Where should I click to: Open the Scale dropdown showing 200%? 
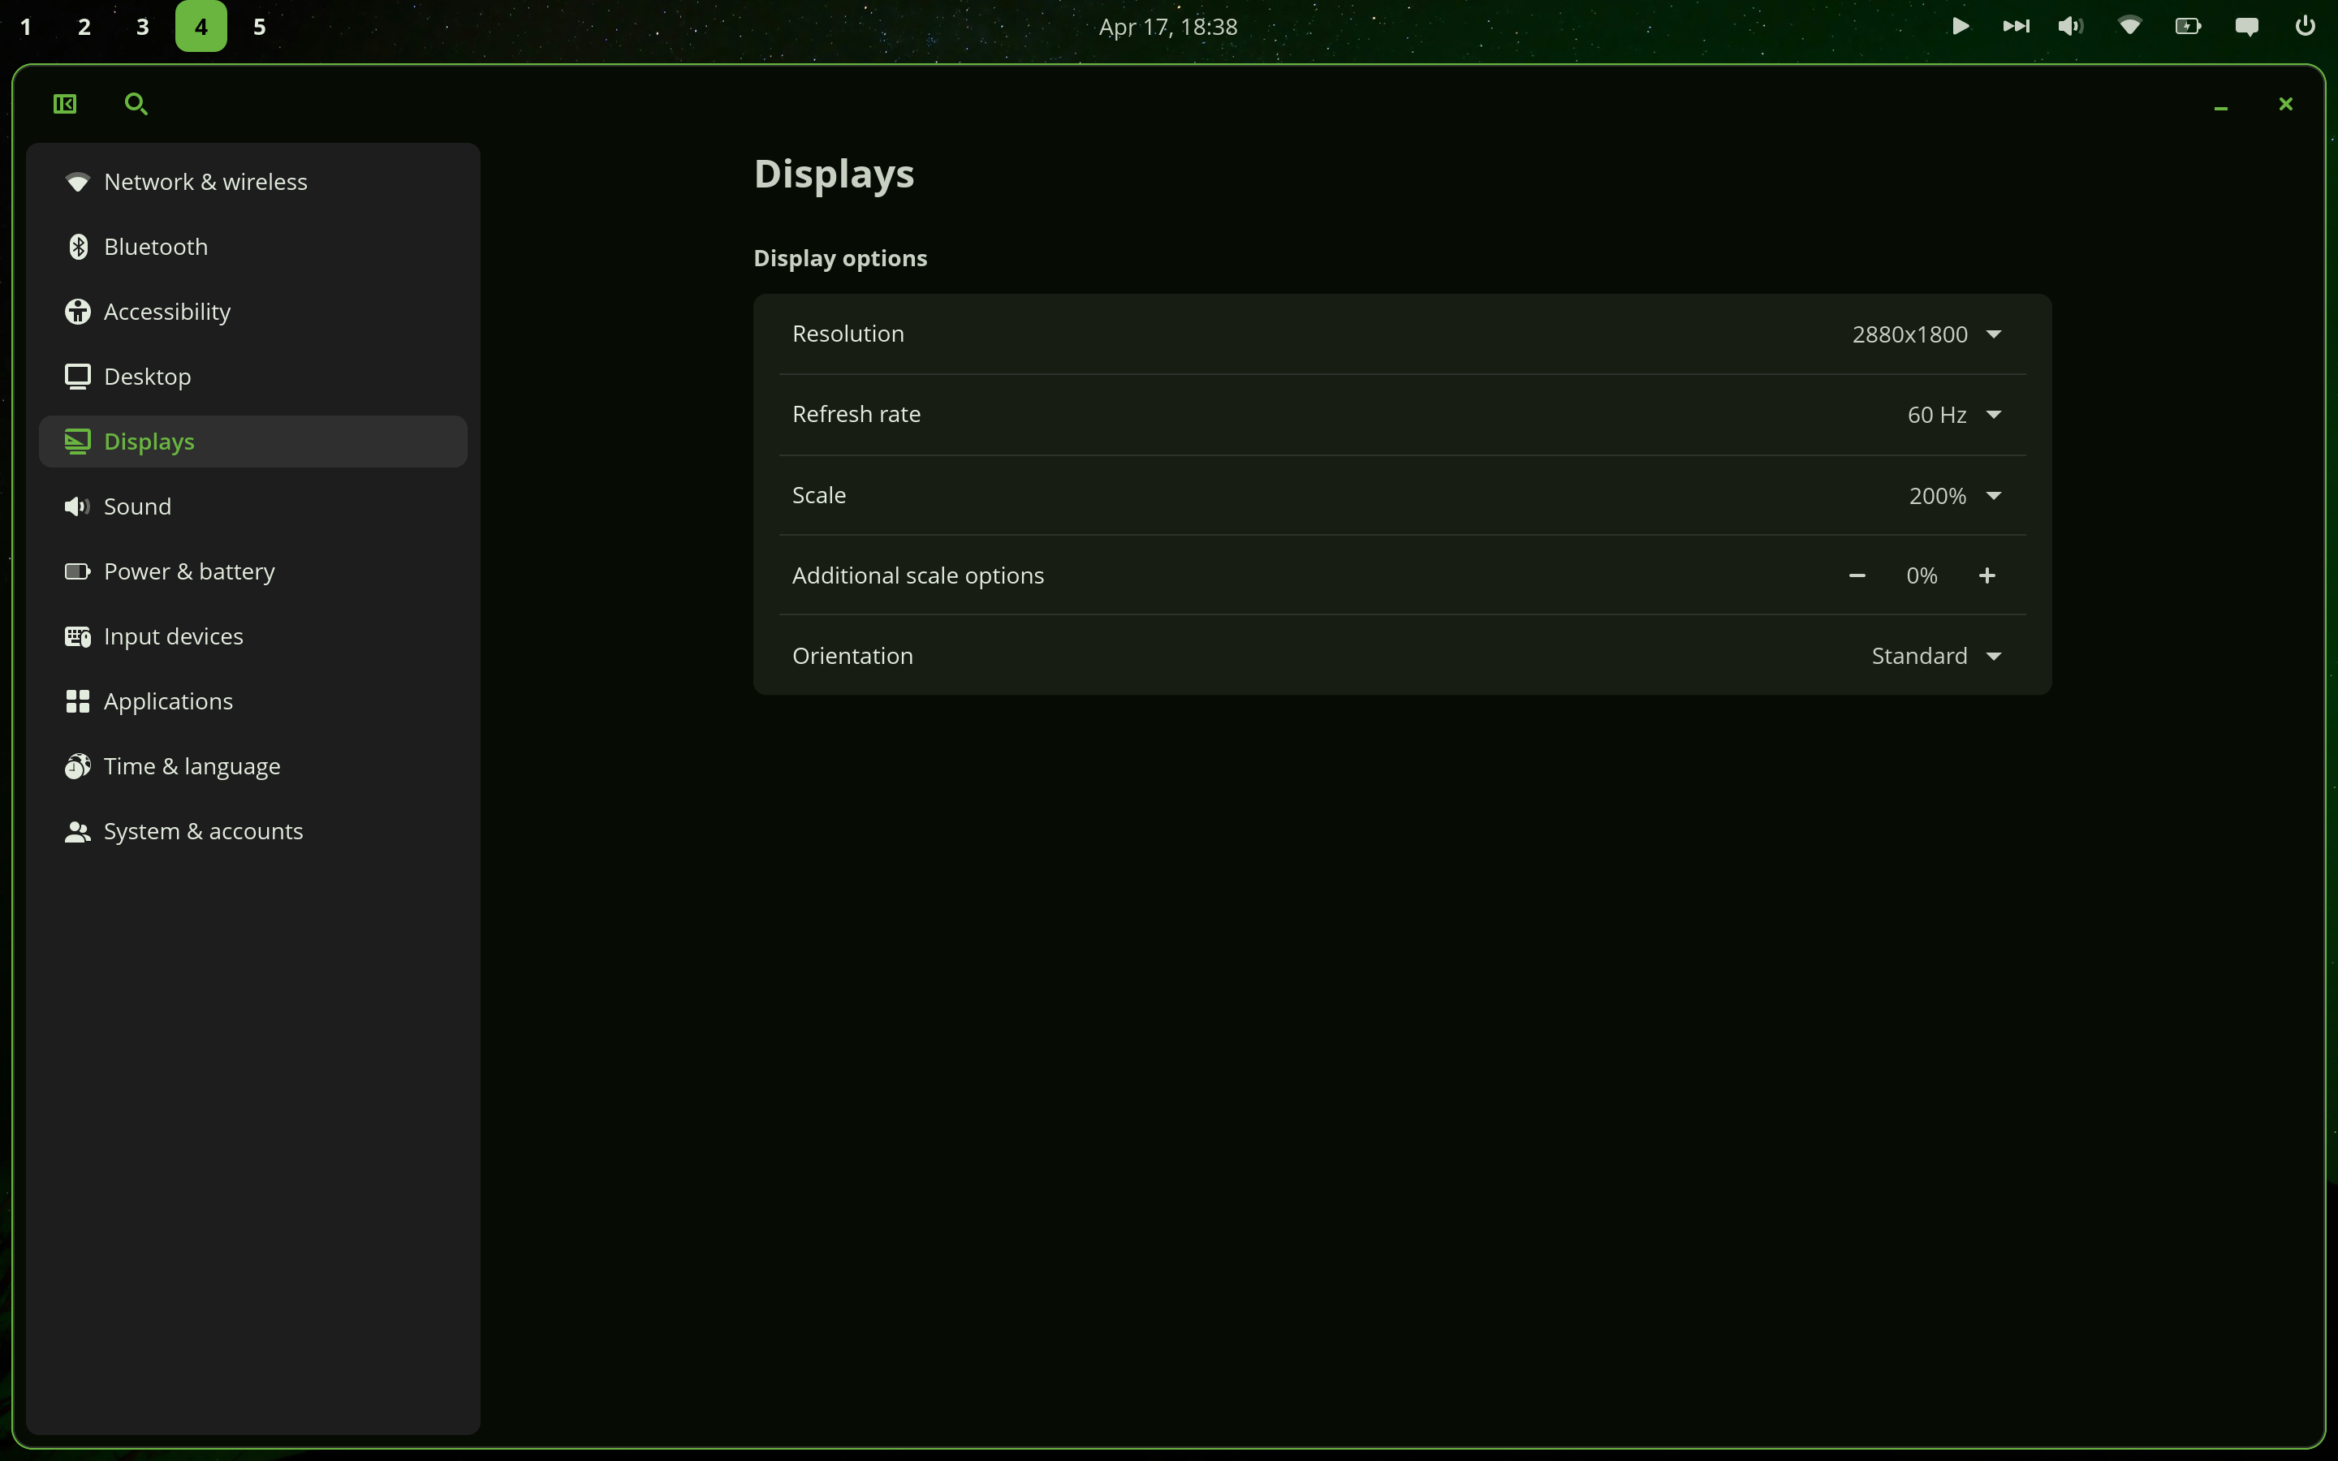[x=1955, y=496]
